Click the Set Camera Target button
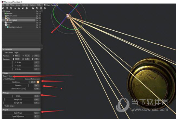This screenshot has width=176, height=119. click(x=11, y=52)
